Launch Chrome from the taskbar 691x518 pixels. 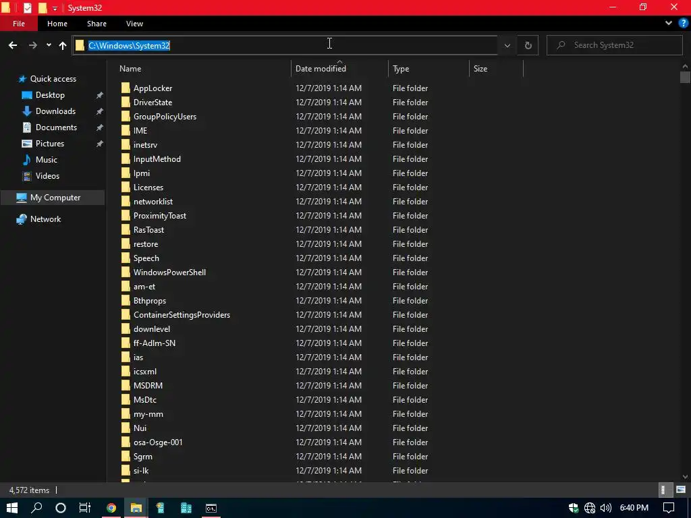[x=111, y=508]
